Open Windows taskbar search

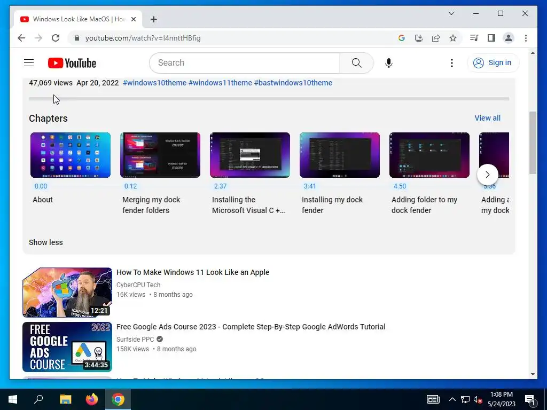(38, 399)
